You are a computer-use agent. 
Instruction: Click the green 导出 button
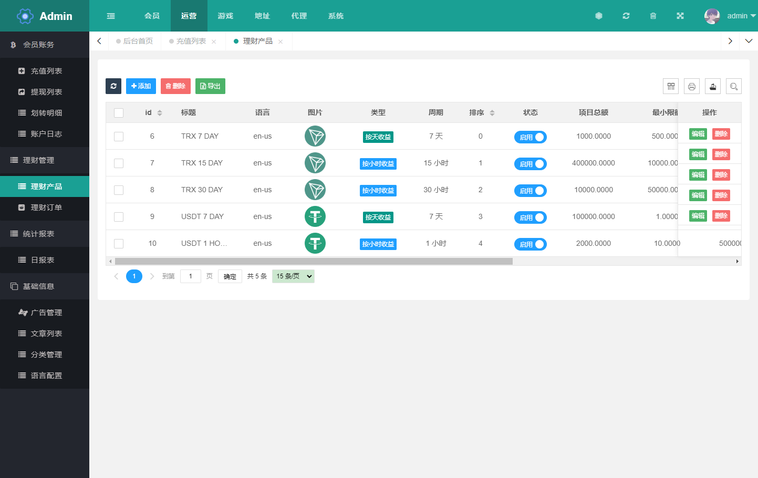point(210,86)
